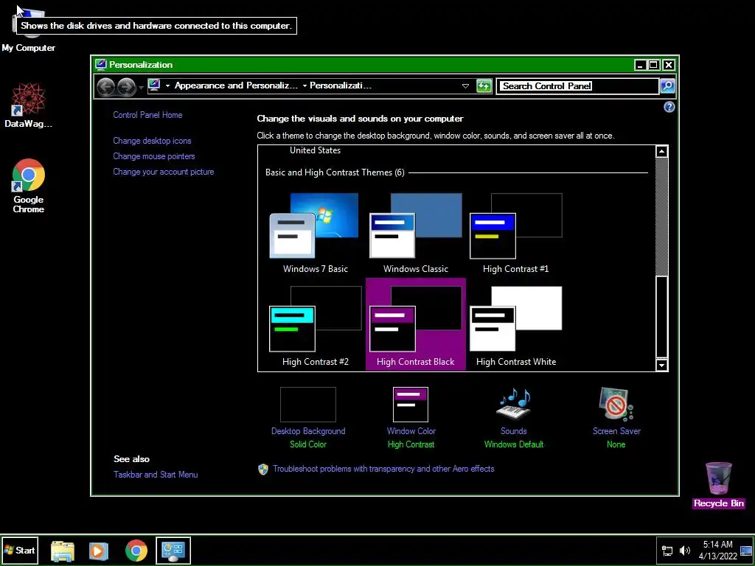
Task: Click the Search Control Panel box
Action: [577, 86]
